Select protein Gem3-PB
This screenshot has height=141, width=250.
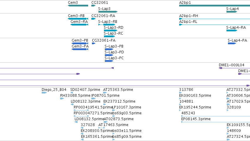coord(80,43)
